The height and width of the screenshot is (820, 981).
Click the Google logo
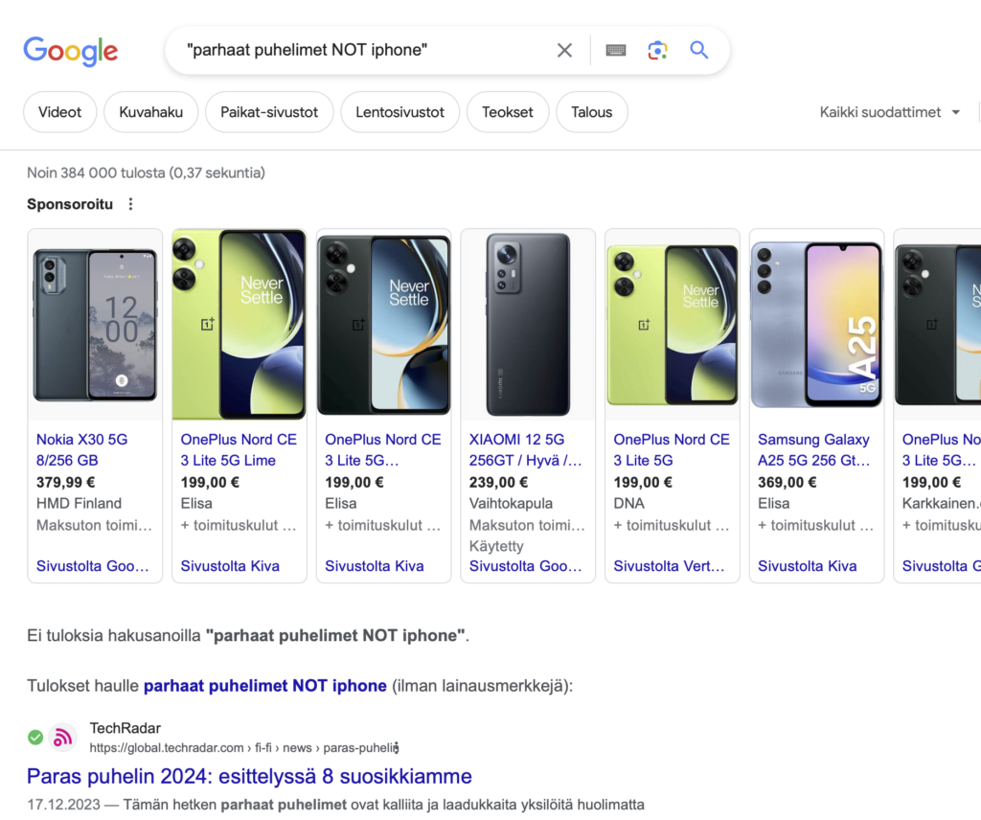point(70,51)
